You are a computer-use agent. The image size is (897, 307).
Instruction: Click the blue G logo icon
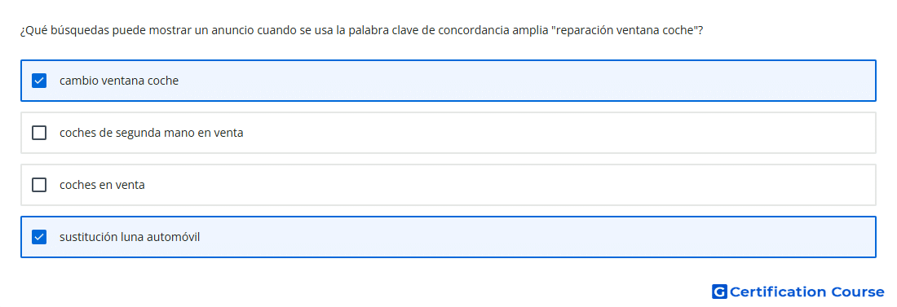pos(719,292)
